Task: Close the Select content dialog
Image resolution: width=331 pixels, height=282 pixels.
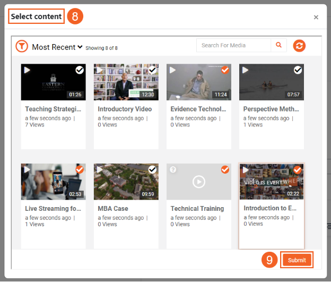Action: pos(316,17)
